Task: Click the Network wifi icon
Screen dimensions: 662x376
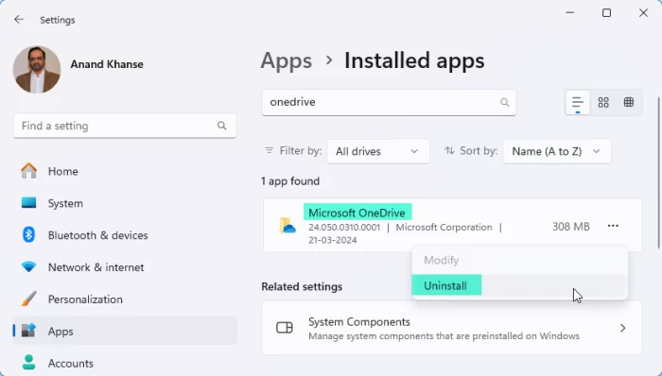Action: [x=28, y=266]
